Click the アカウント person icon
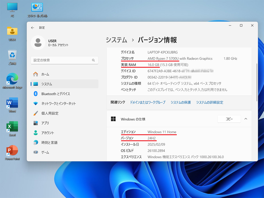 [36, 133]
